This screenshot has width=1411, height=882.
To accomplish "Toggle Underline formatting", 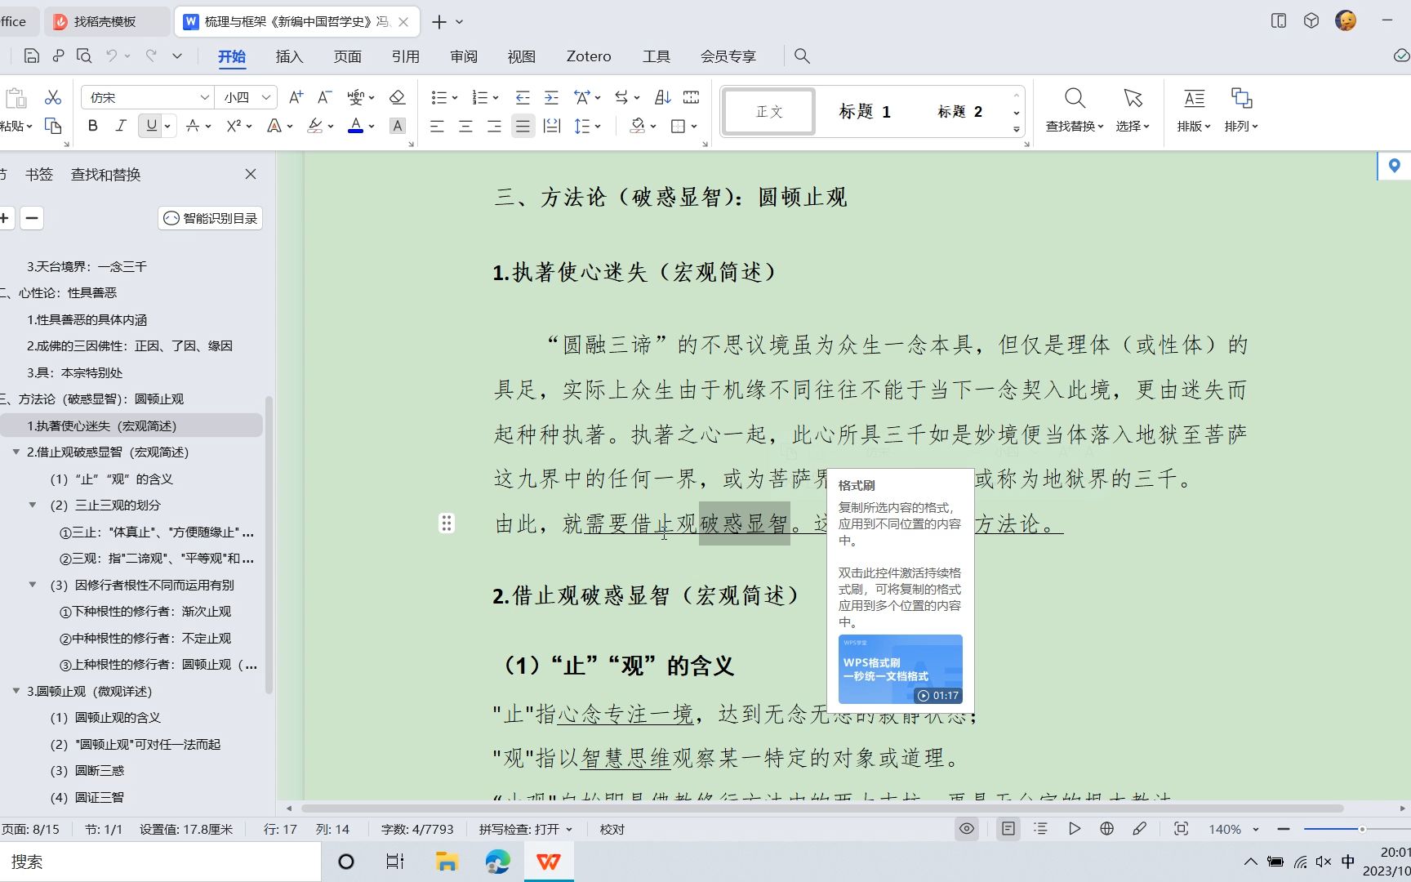I will (151, 126).
